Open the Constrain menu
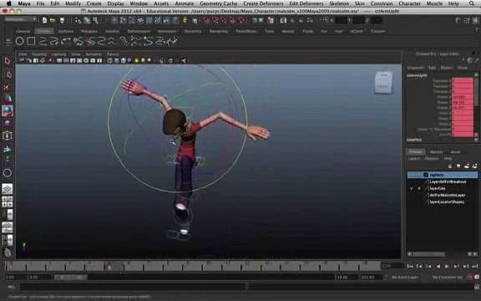The width and height of the screenshot is (481, 301). 382,3
